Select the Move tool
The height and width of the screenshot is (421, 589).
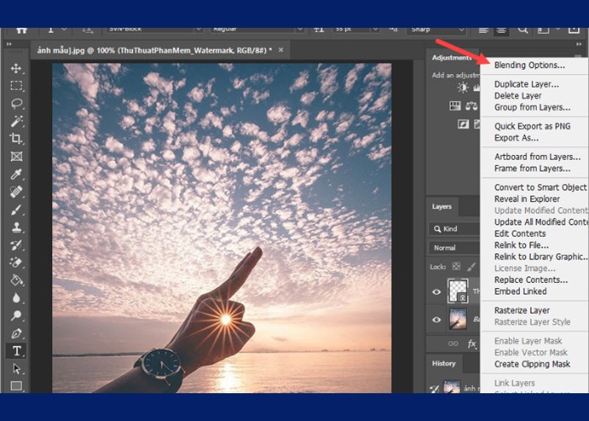(x=16, y=68)
